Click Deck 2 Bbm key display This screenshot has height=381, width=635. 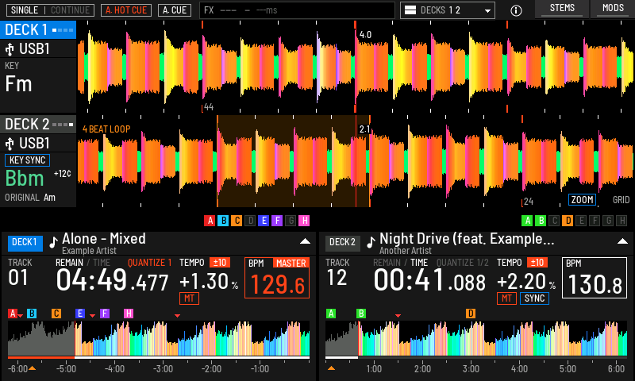[x=25, y=178]
